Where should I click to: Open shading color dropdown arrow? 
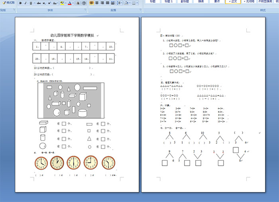point(130,3)
